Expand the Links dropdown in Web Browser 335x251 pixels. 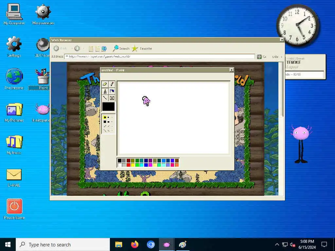(277, 57)
